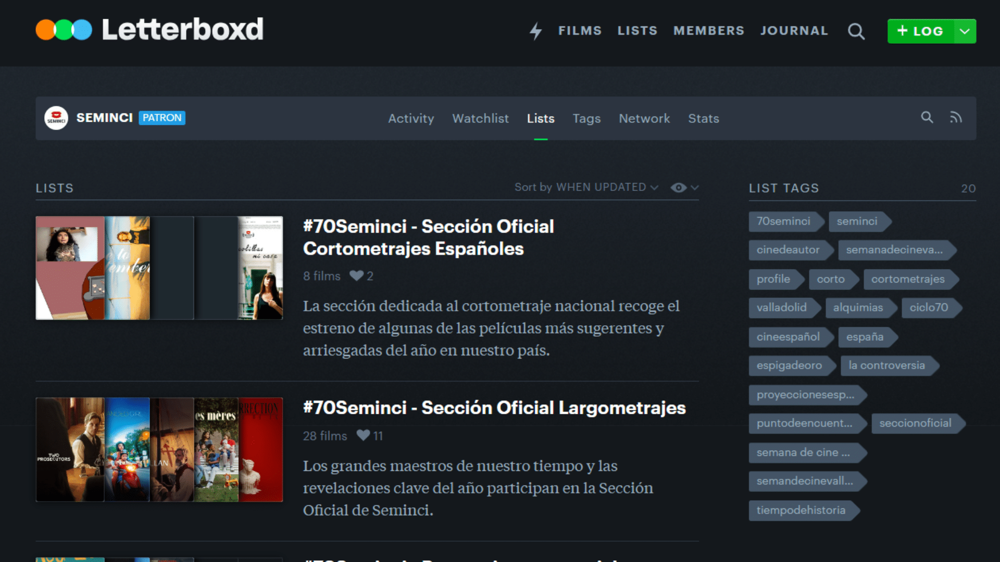Open Sección Oficial Largometrajes list title
The width and height of the screenshot is (1000, 562).
(x=494, y=407)
